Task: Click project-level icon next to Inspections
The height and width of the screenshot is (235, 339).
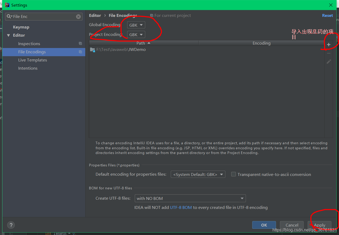Action: point(80,44)
